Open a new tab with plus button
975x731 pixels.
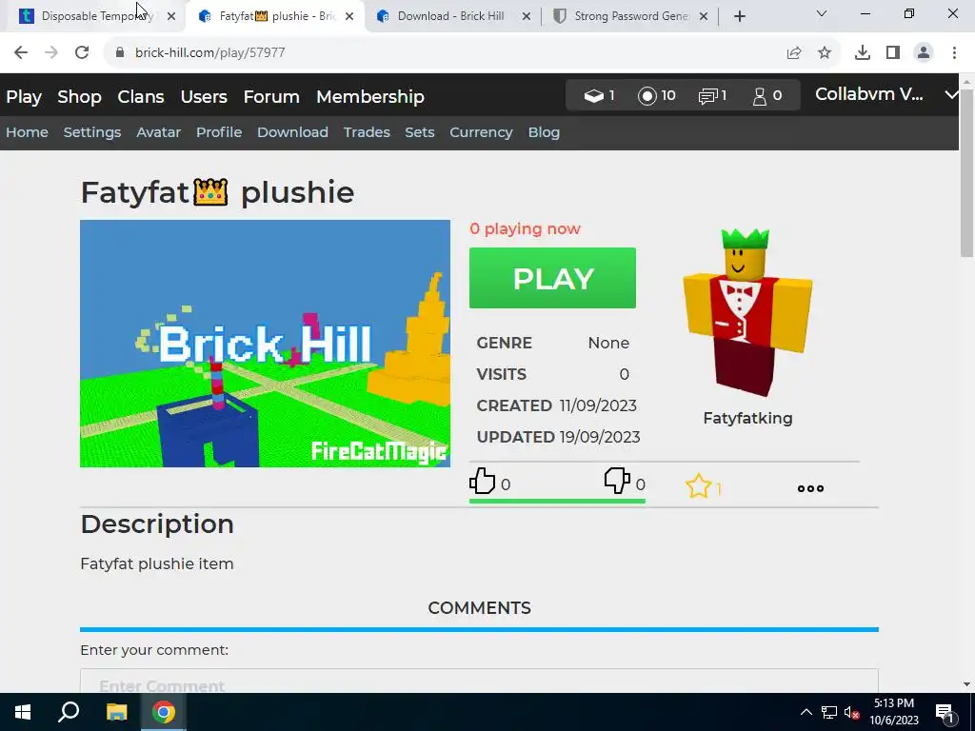739,16
